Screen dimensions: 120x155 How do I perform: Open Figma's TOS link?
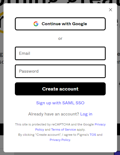(x=93, y=135)
